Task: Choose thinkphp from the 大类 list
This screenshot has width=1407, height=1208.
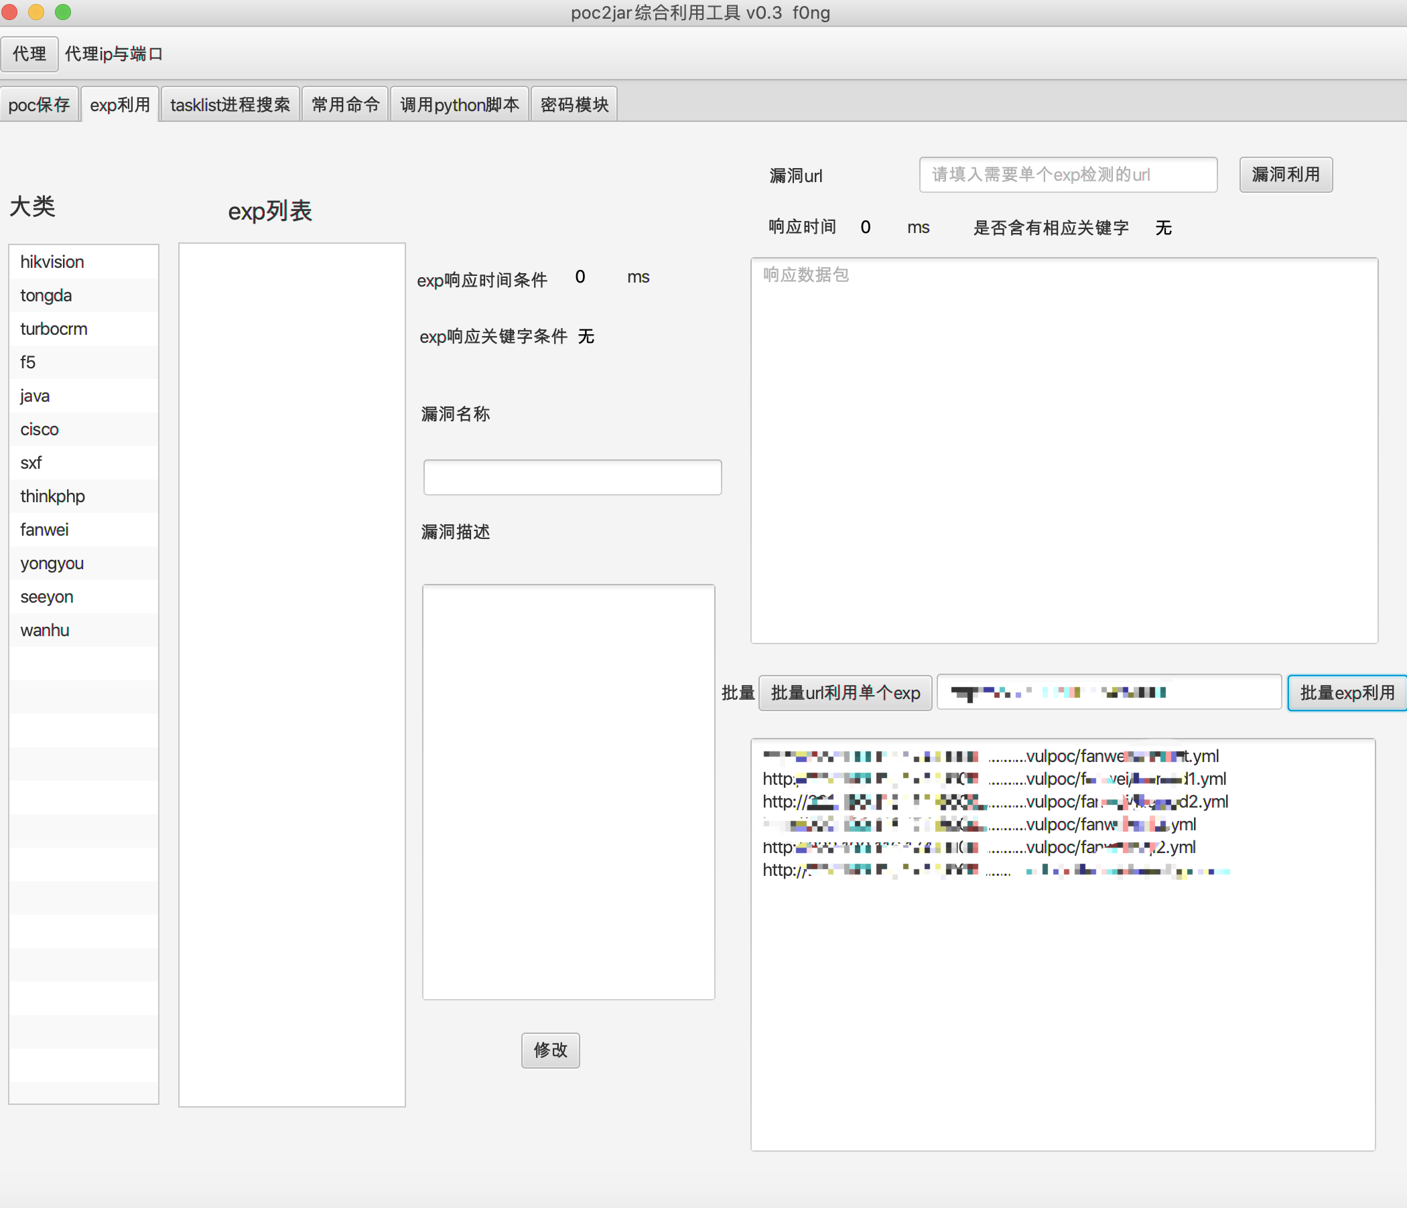Action: pyautogui.click(x=53, y=496)
